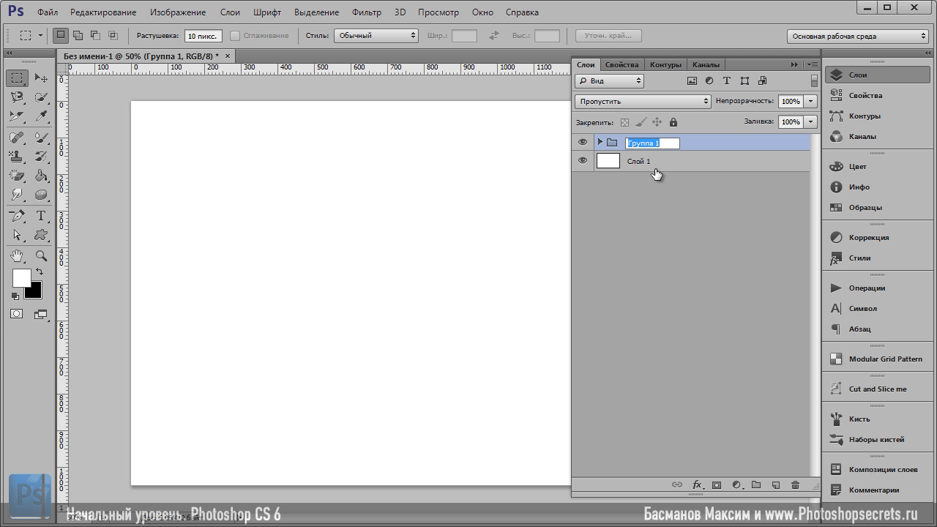Viewport: 937px width, 527px height.
Task: Create new layer from Layers panel
Action: pos(776,485)
